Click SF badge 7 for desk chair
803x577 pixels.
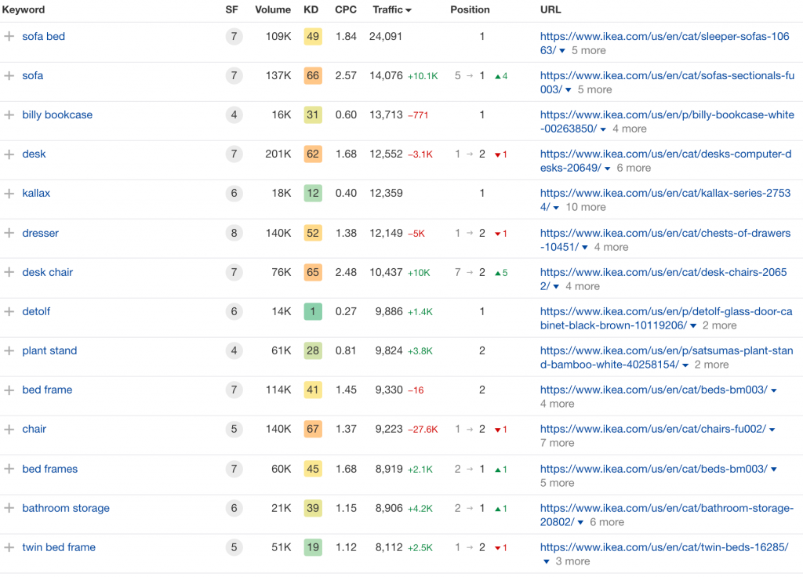tap(234, 272)
